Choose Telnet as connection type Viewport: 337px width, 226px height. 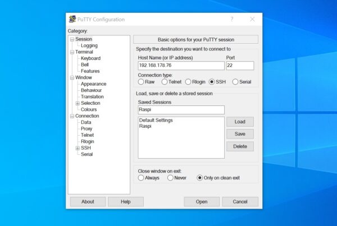pyautogui.click(x=165, y=82)
